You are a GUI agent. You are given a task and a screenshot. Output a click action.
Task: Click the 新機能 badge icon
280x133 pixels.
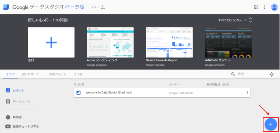(x=8, y=117)
